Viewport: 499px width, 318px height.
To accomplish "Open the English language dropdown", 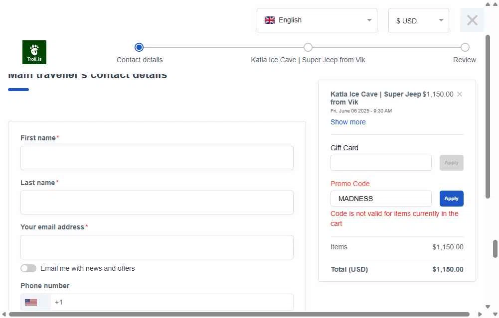I will [x=317, y=20].
